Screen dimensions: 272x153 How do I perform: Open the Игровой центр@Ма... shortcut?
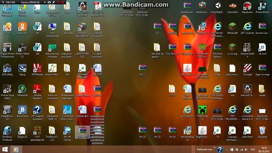tap(82, 30)
